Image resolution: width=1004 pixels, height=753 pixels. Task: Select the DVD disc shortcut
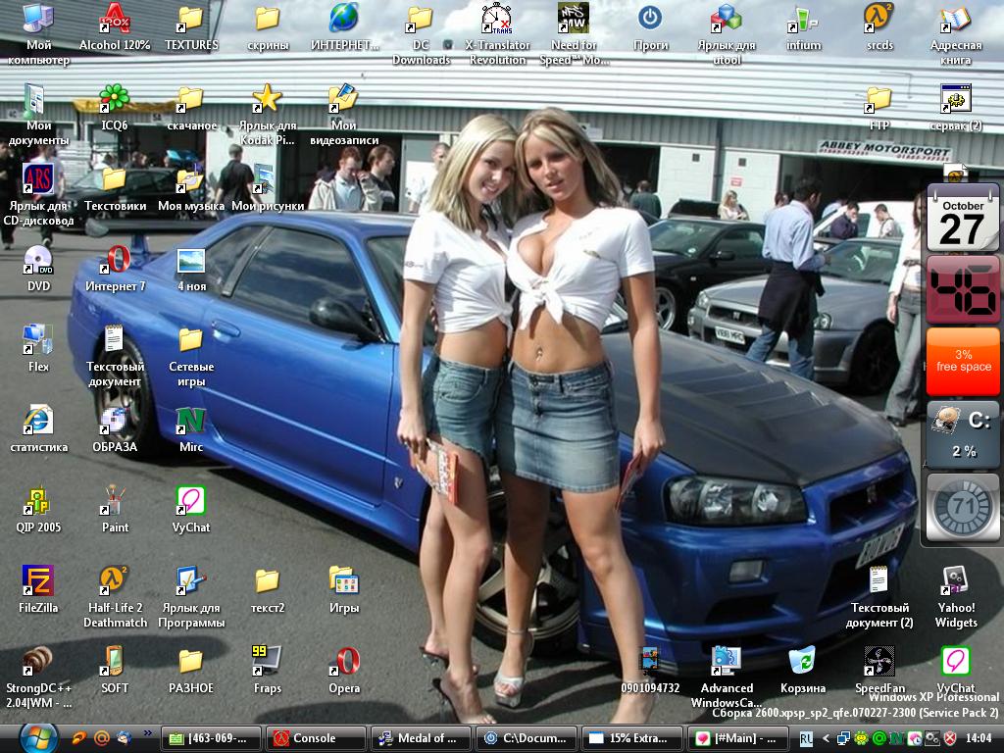point(38,260)
